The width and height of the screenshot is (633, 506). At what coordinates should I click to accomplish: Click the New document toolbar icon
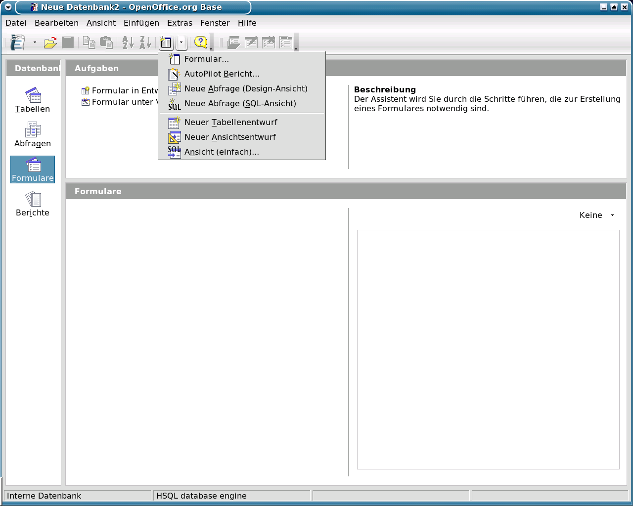click(18, 42)
